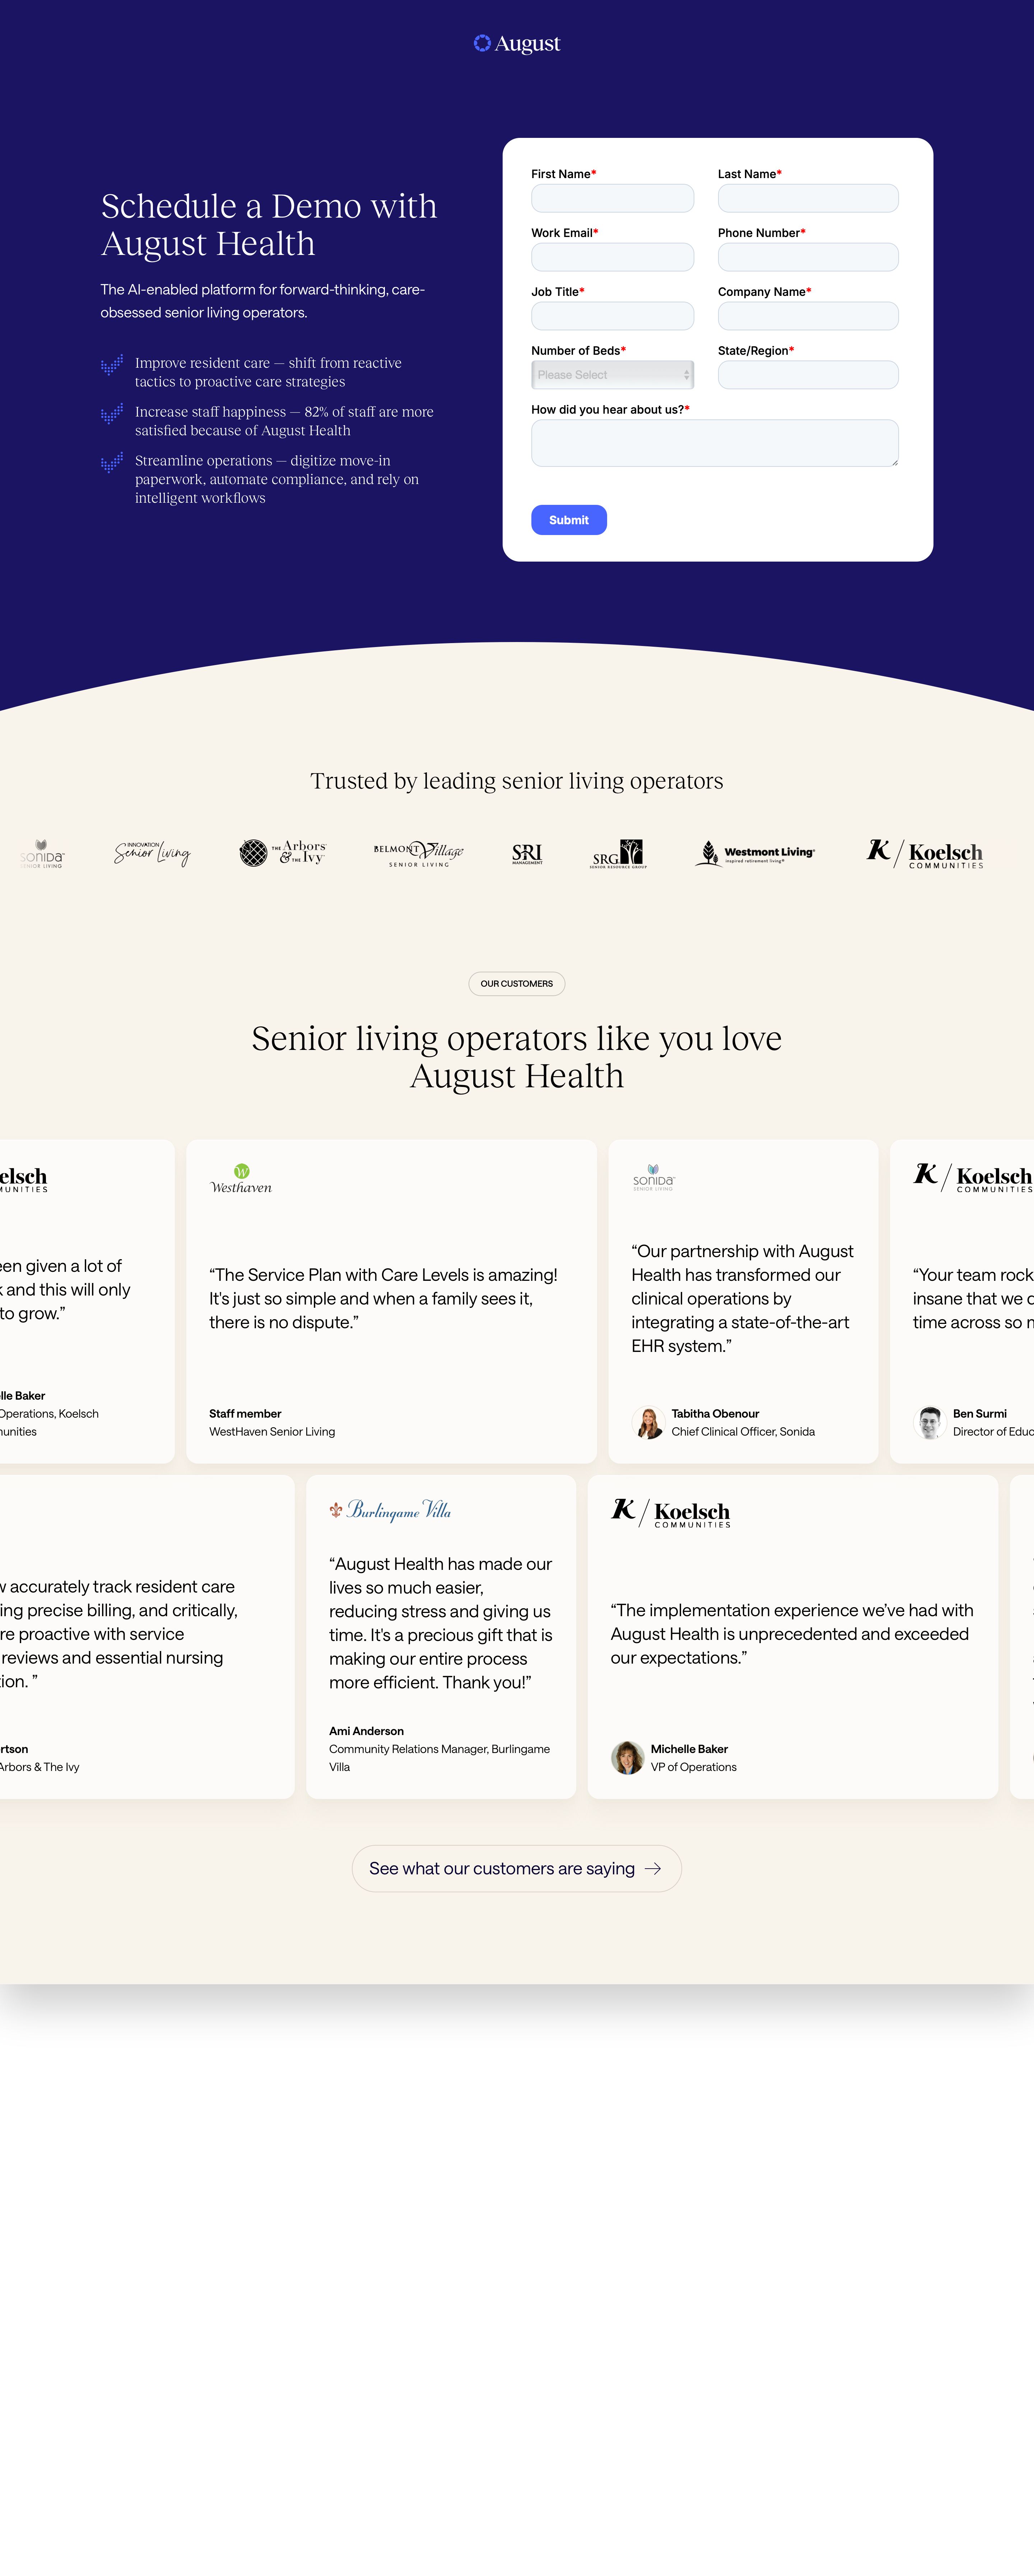The height and width of the screenshot is (2576, 1034).
Task: Open the Number of Beds dropdown
Action: point(612,375)
